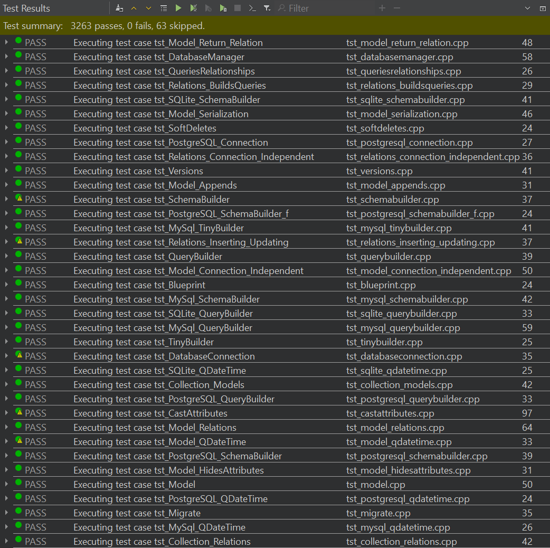The image size is (550, 548).
Task: Select 'Executing test case tst_MySql_QueryBuilder'
Action: coord(163,328)
